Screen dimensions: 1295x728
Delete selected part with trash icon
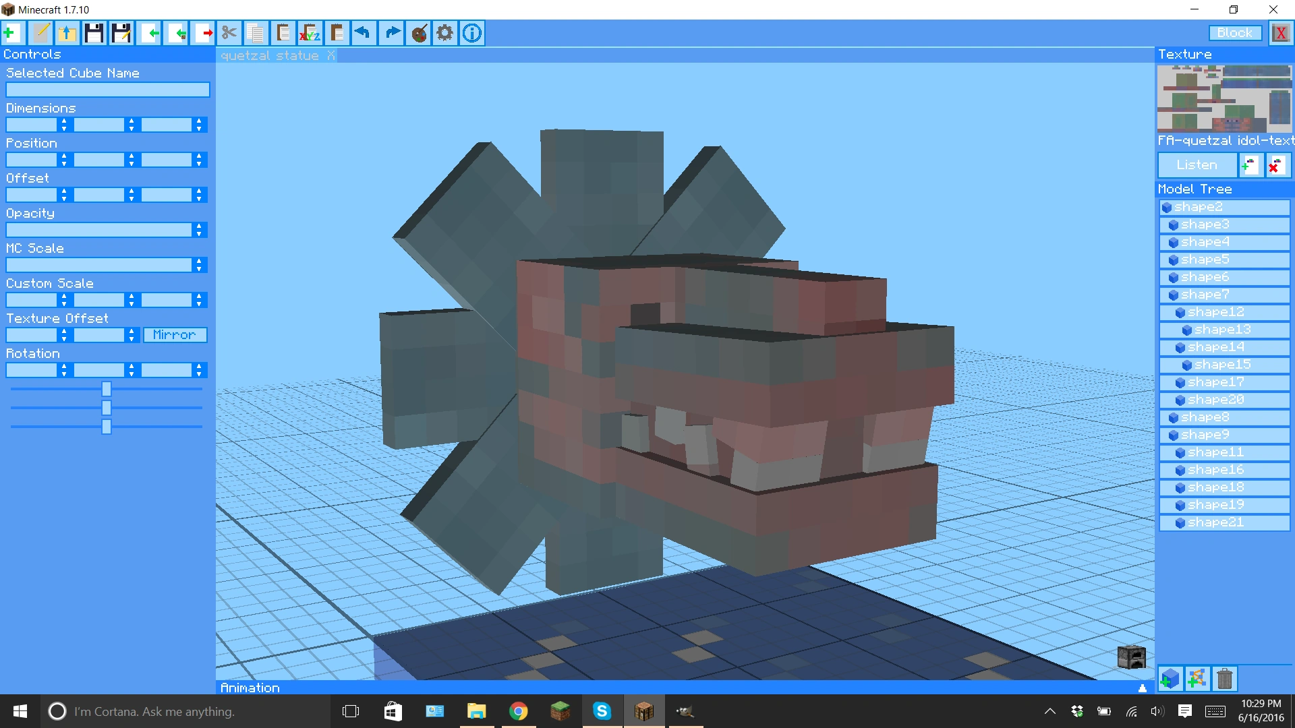(1224, 678)
